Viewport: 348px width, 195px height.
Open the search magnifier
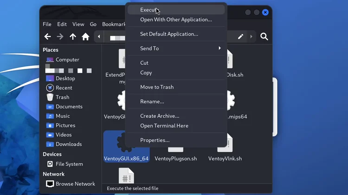(x=264, y=37)
